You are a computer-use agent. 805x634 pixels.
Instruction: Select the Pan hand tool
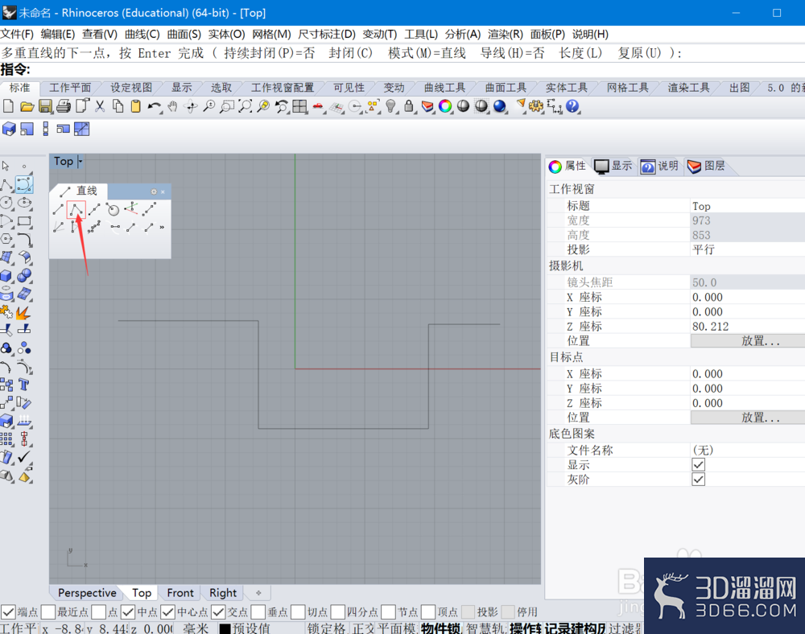point(172,106)
